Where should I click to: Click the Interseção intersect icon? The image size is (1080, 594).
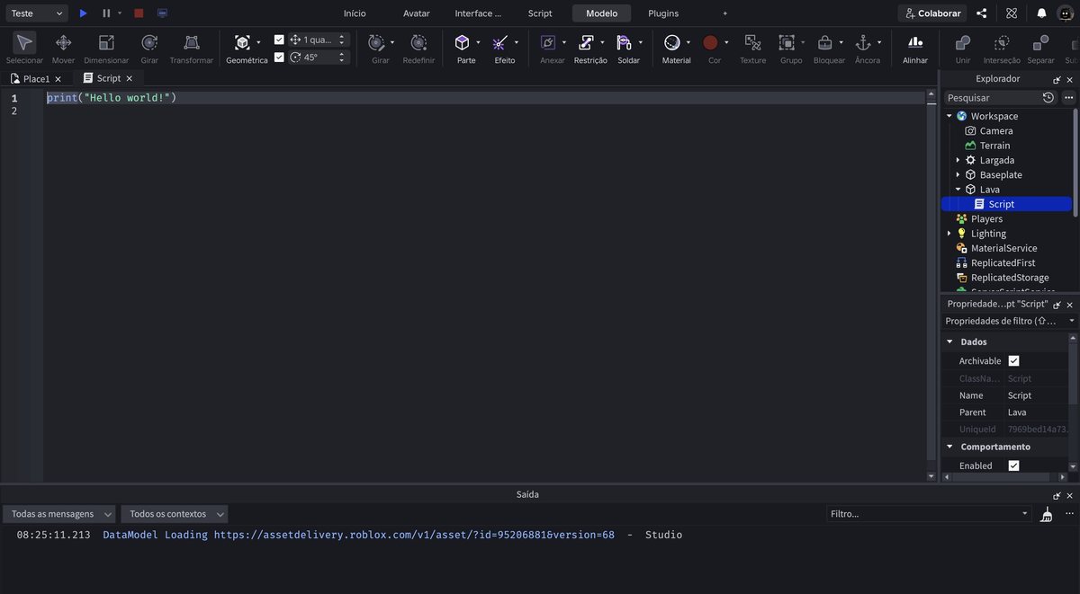1002,42
